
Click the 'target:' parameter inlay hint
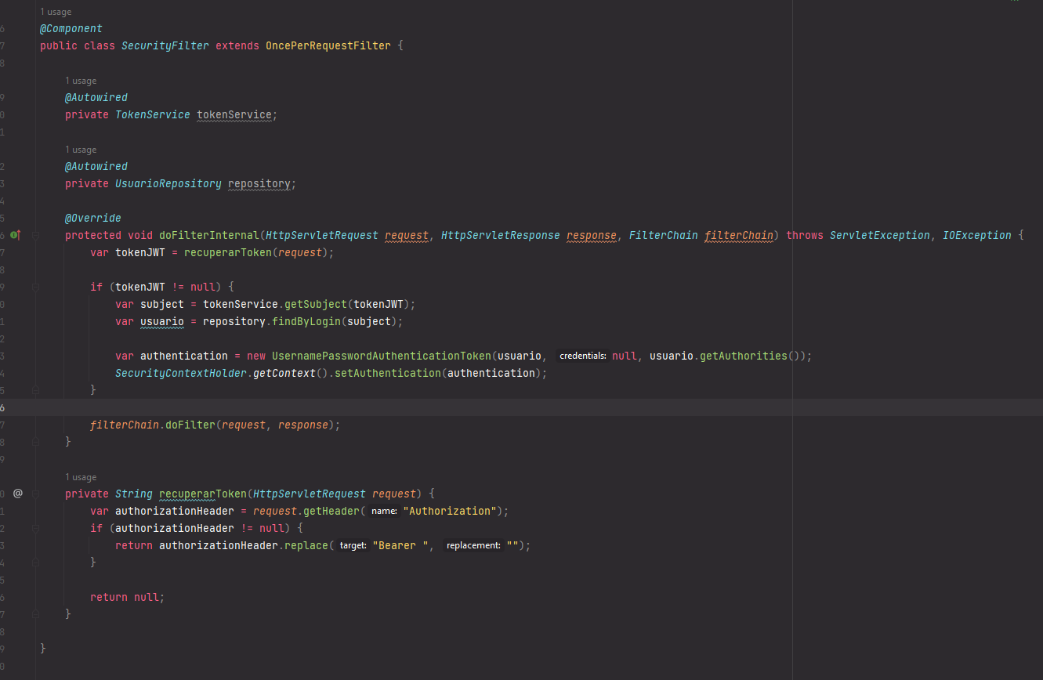click(x=353, y=545)
